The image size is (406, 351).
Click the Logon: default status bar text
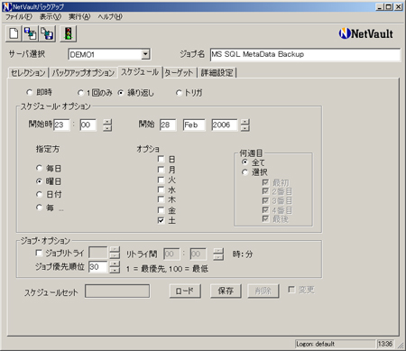pos(316,344)
